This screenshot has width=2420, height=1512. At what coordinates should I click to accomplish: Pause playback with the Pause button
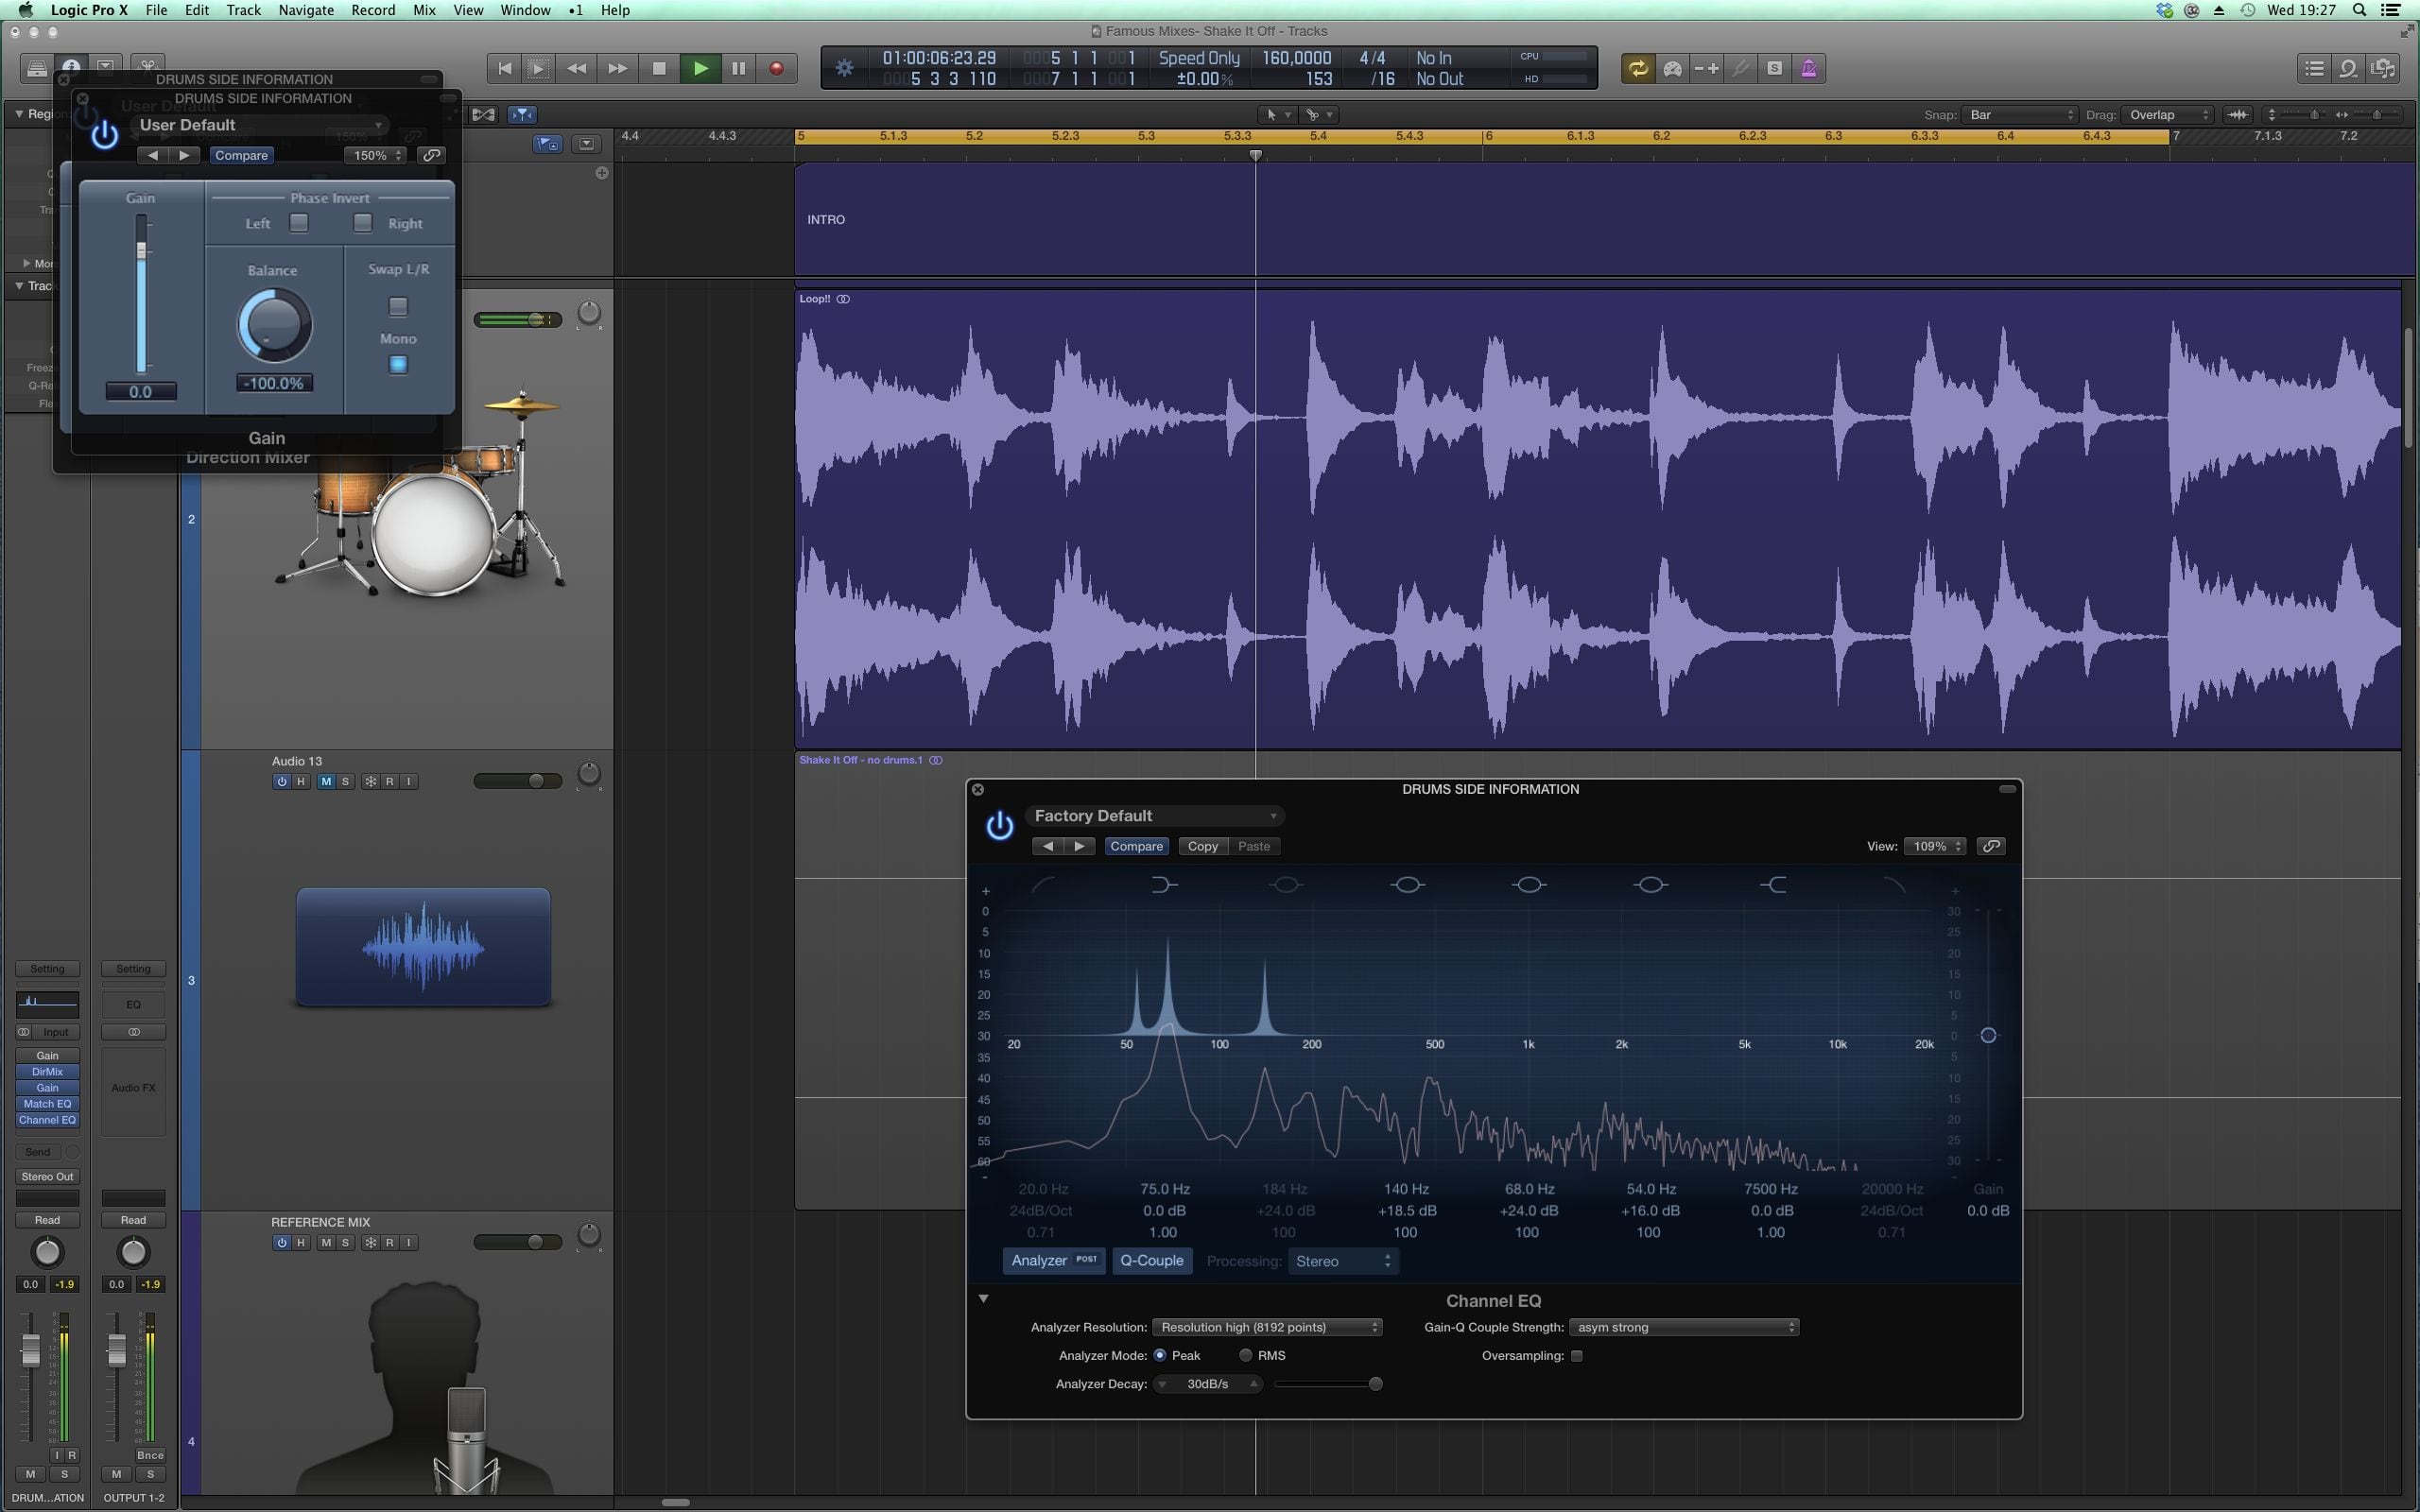click(x=739, y=68)
